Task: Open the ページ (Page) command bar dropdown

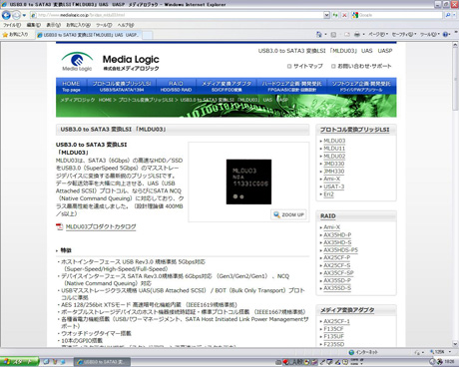Action: pyautogui.click(x=378, y=34)
